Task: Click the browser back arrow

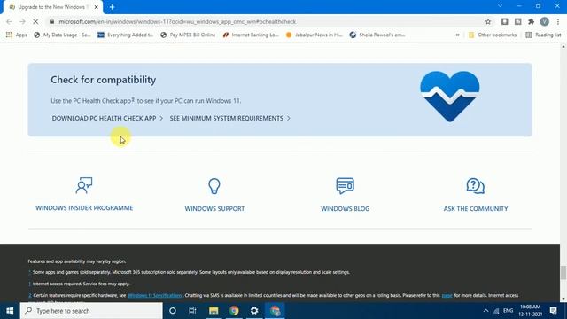Action: click(x=9, y=21)
